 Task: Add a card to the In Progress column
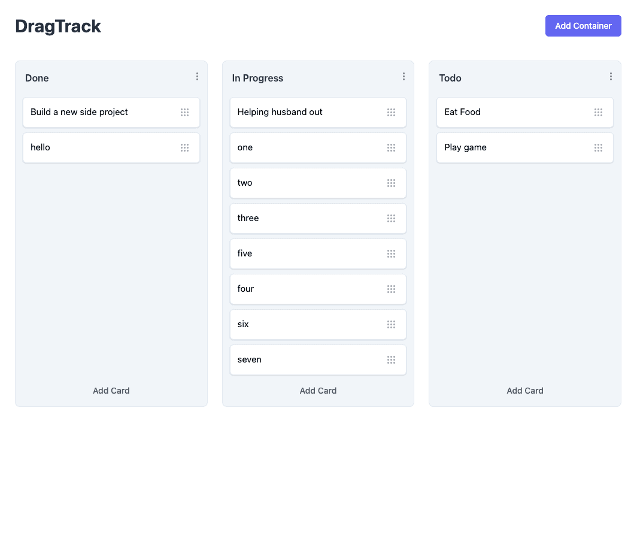[318, 391]
